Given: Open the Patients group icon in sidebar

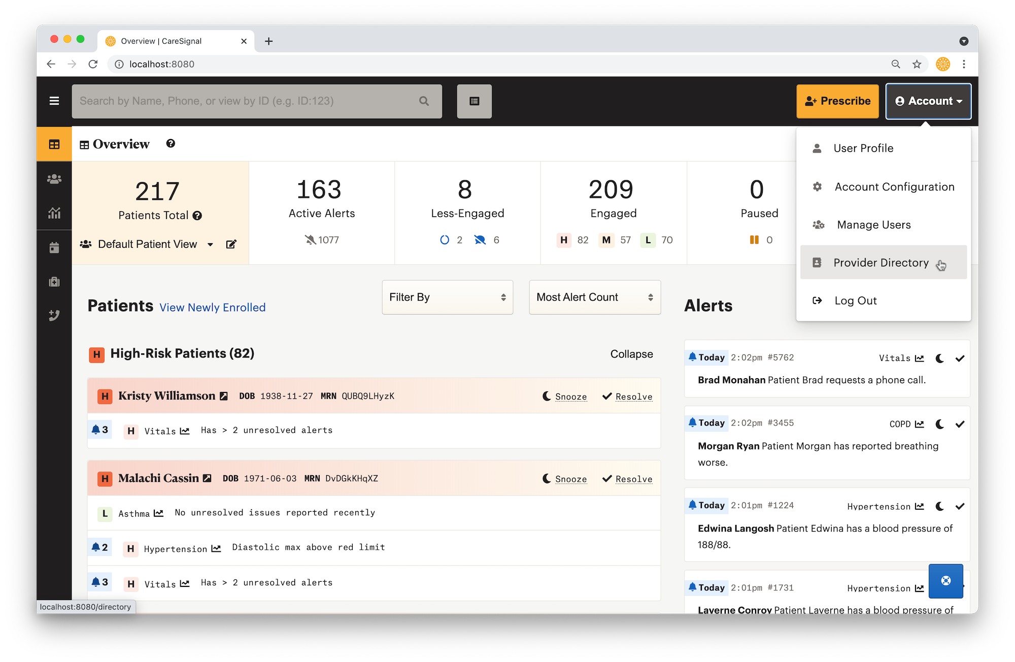Looking at the screenshot, I should [54, 179].
